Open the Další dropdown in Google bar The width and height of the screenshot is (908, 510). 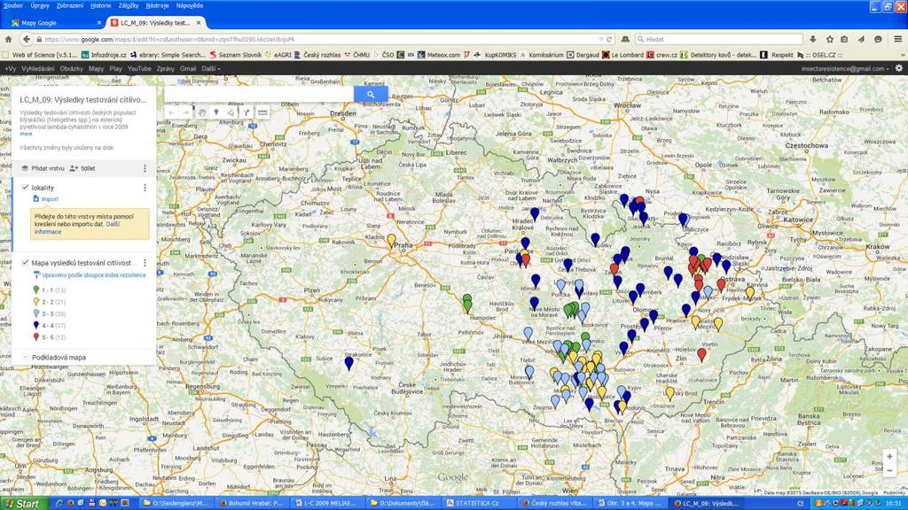211,68
